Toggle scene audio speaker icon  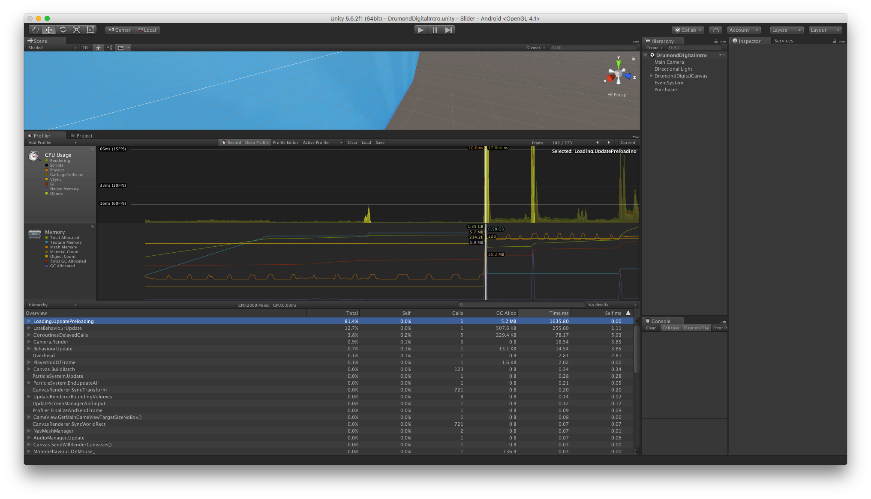(110, 48)
